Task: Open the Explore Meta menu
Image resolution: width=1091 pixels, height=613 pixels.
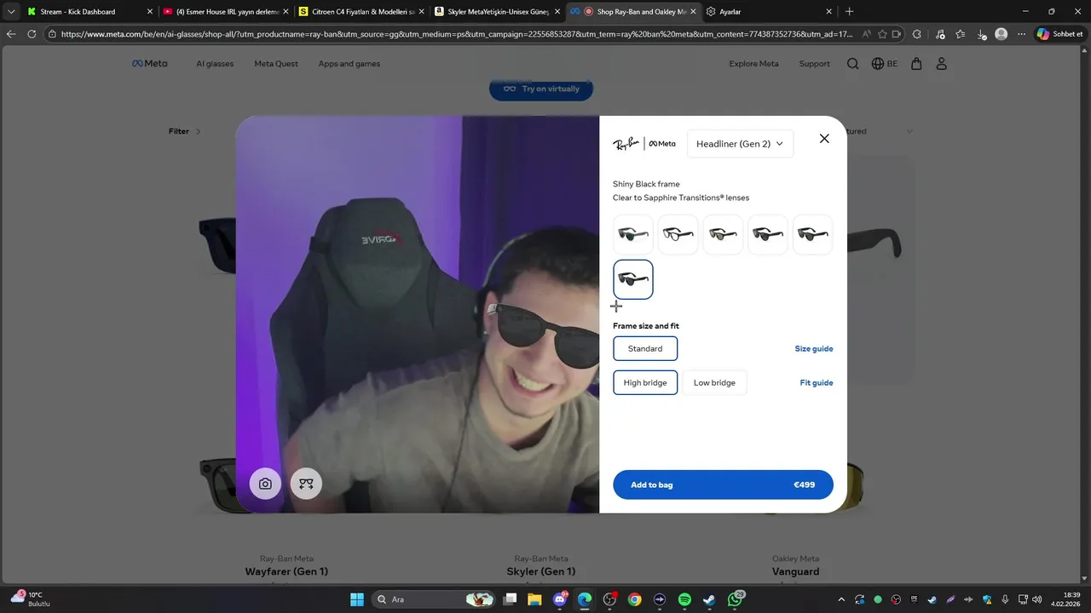Action: pyautogui.click(x=753, y=64)
